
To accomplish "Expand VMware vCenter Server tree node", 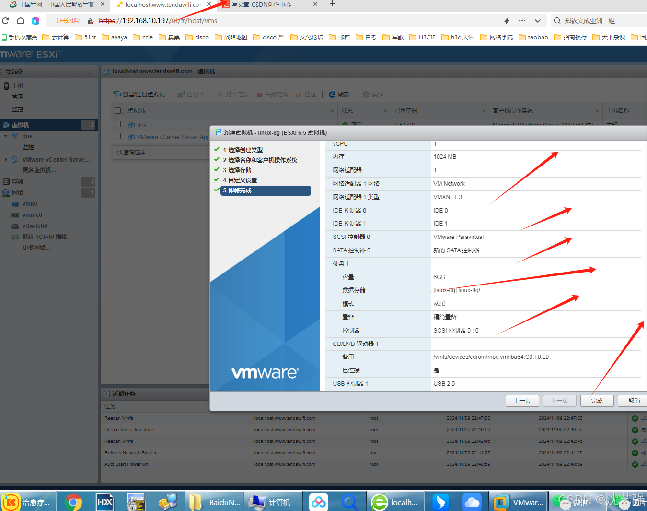I will tap(5, 160).
